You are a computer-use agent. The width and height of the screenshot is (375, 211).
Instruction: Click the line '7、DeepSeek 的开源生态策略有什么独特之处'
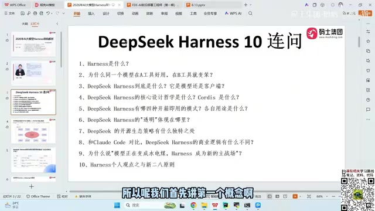137,131
